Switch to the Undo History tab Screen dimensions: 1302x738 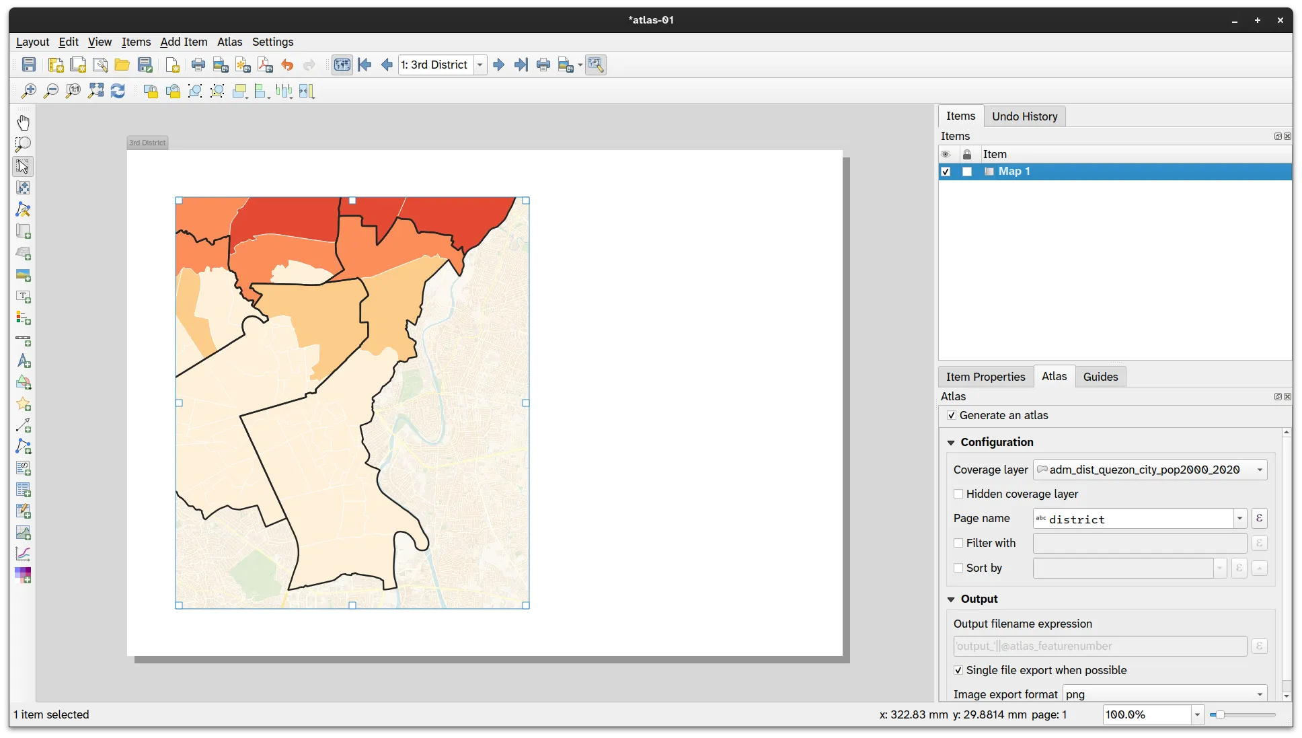click(1024, 116)
